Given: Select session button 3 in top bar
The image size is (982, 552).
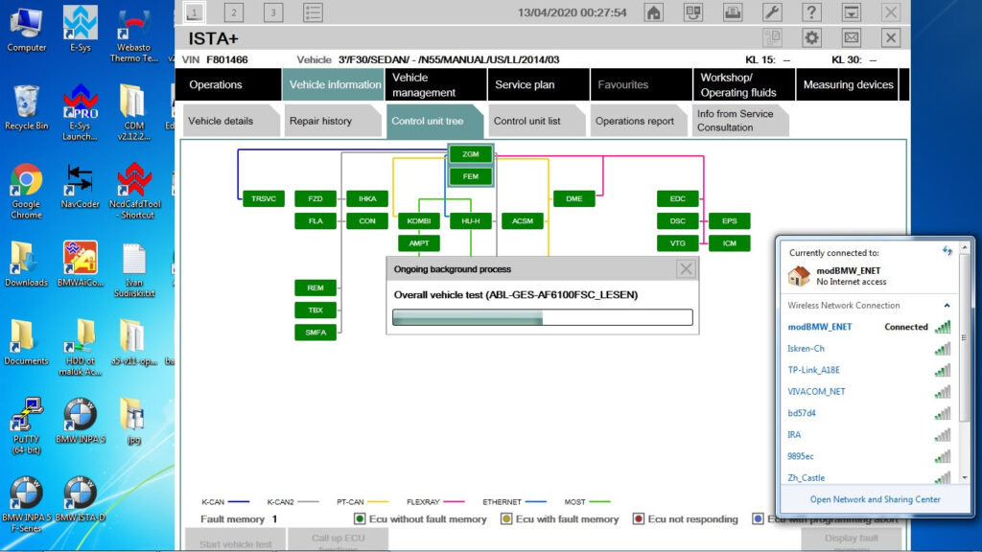Looking at the screenshot, I should tap(273, 12).
